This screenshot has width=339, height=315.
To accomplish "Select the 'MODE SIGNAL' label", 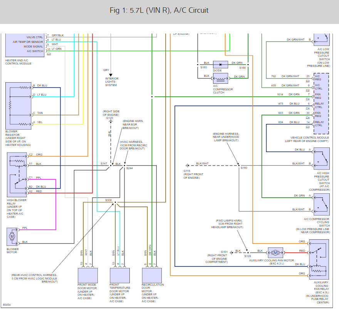I will click(x=33, y=47).
